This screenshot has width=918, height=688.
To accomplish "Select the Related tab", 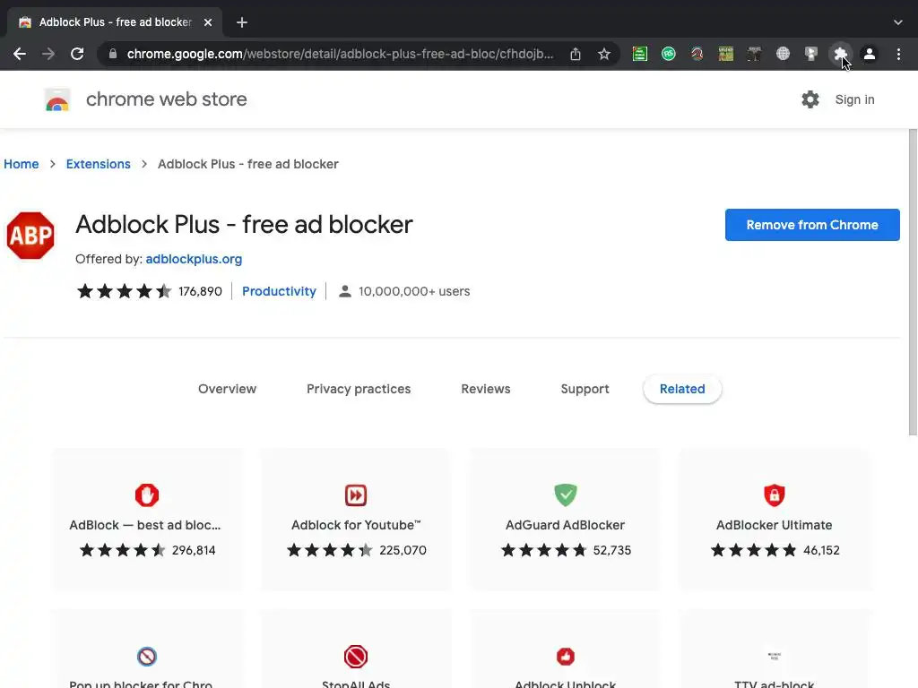I will 682,389.
